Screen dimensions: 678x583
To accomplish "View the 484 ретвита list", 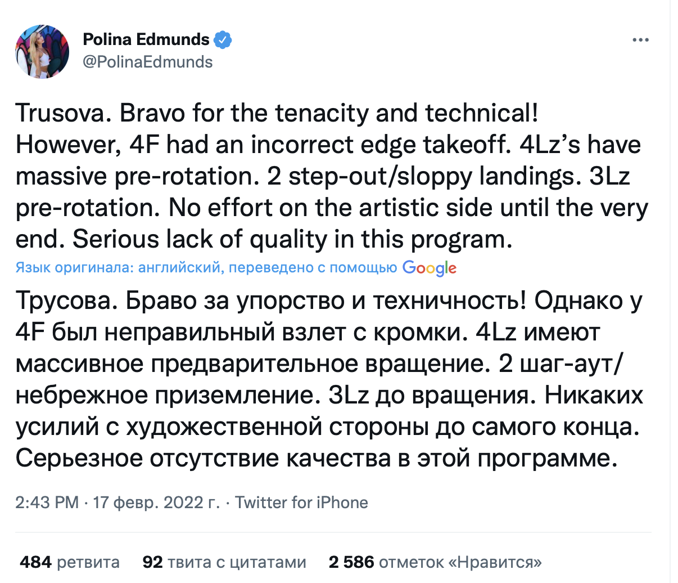I will [70, 562].
